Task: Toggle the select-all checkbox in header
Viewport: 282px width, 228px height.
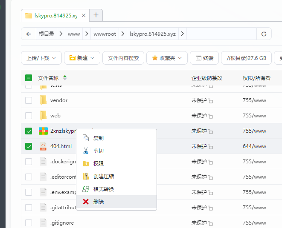Action: (29, 78)
